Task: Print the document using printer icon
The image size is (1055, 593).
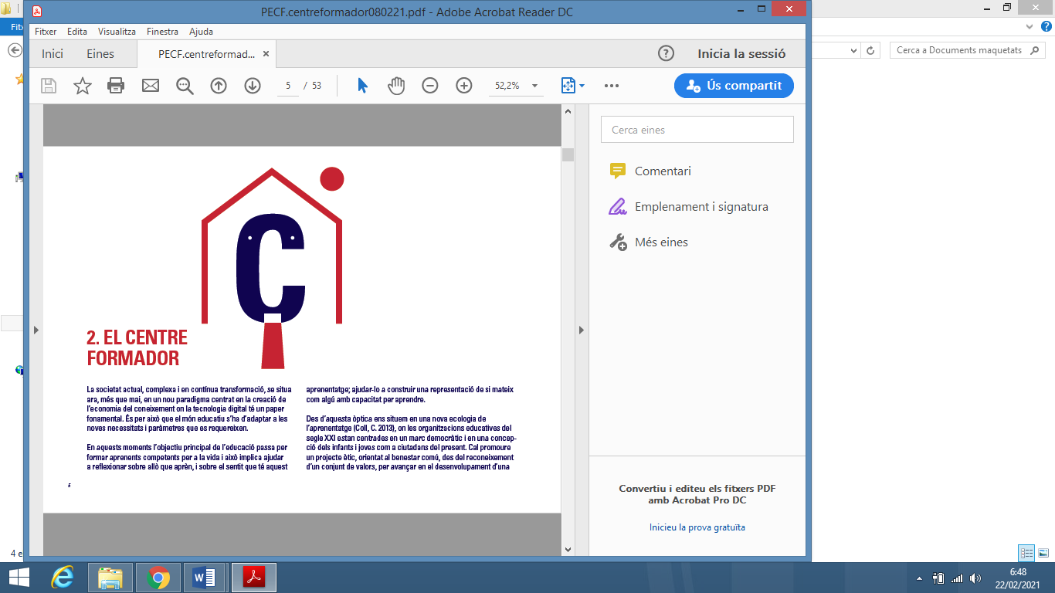Action: (116, 86)
